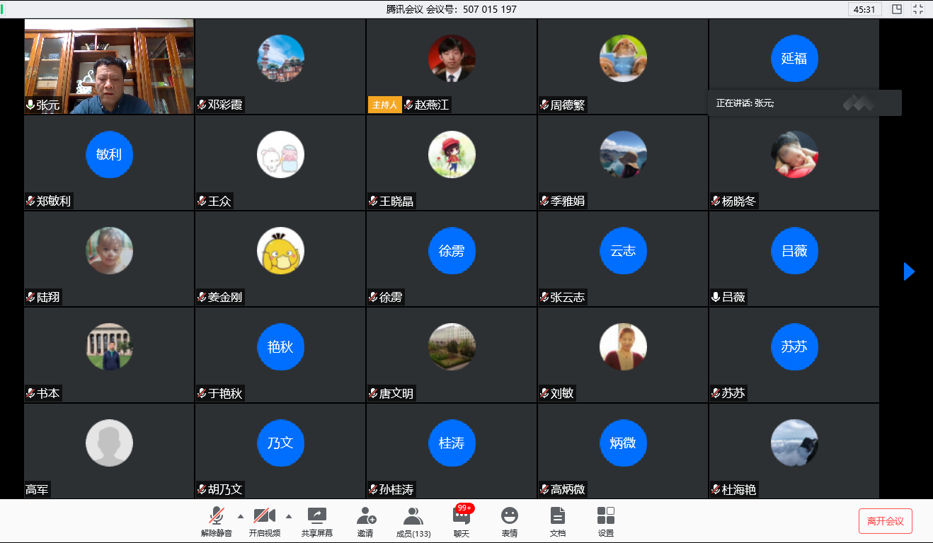The image size is (933, 543).
Task: Select 吕薇's participant tile
Action: coord(794,259)
